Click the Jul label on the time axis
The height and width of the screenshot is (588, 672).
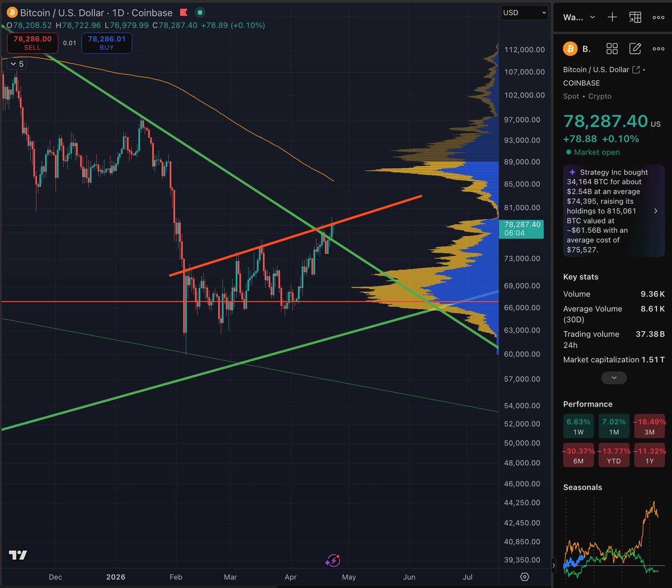pos(467,577)
